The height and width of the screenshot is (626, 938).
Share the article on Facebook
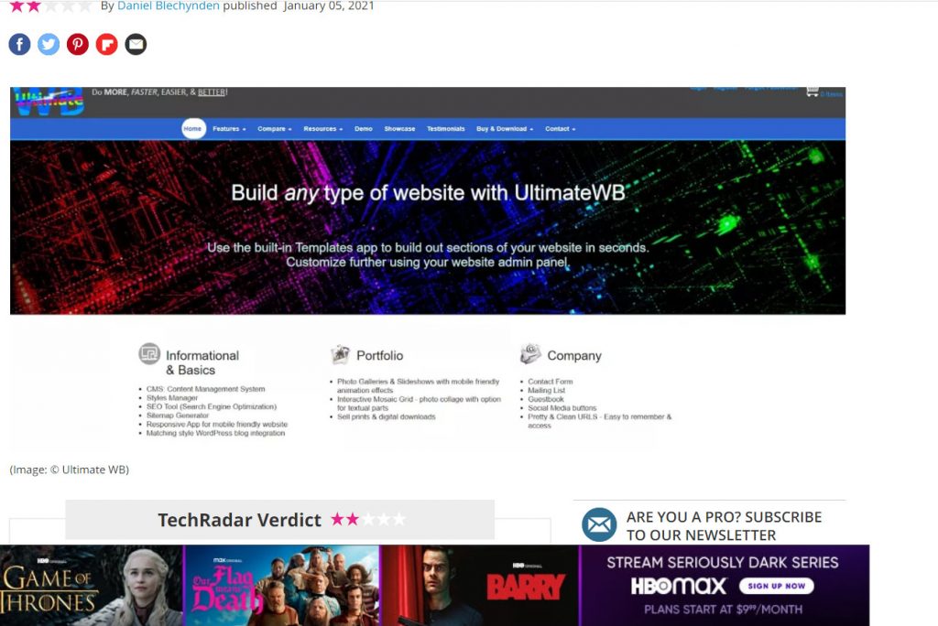pyautogui.click(x=19, y=44)
